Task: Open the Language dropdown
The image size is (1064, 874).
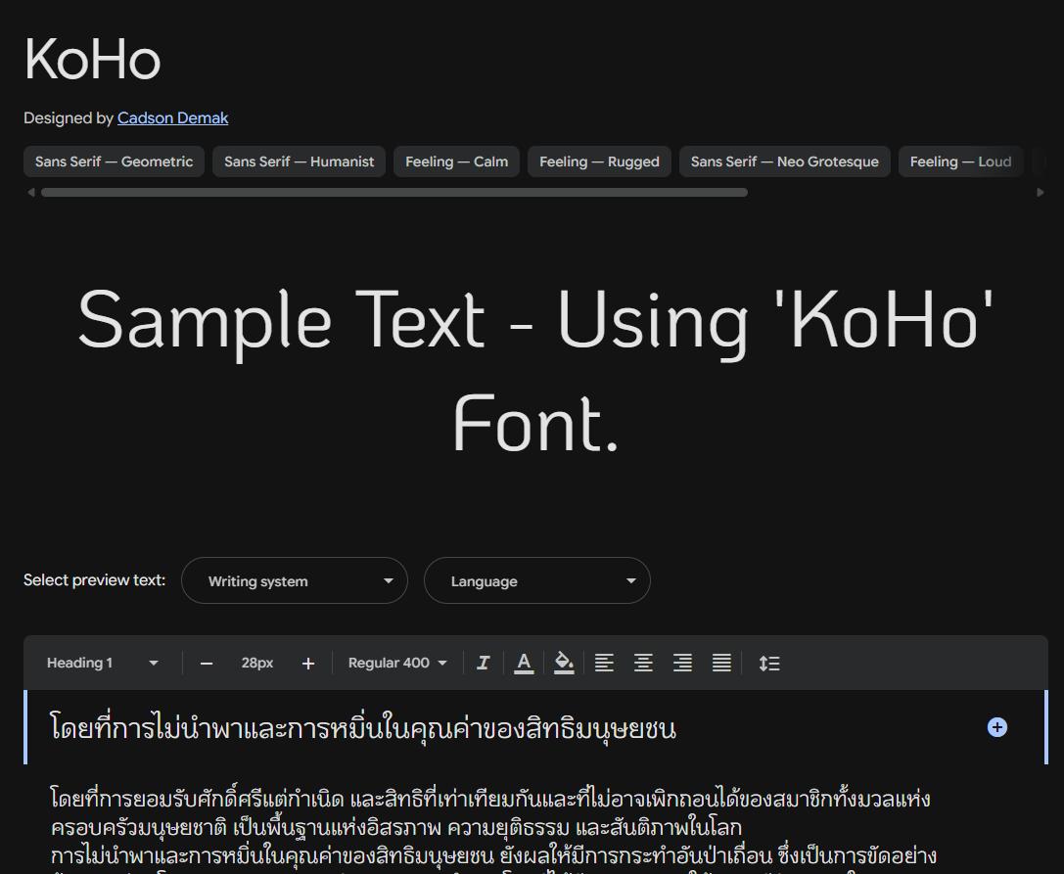Action: pyautogui.click(x=537, y=580)
